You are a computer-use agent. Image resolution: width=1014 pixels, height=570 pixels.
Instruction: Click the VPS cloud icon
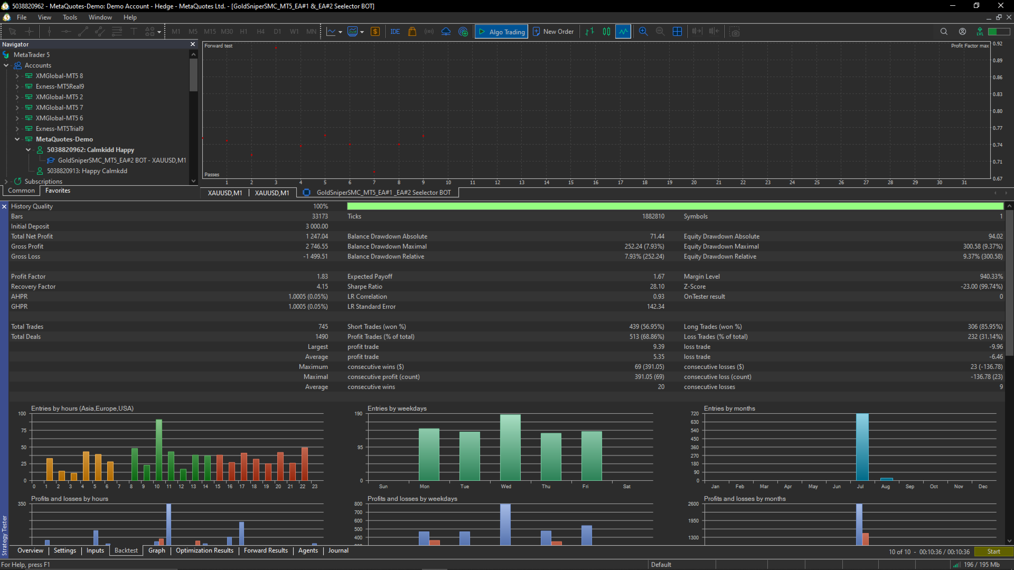pyautogui.click(x=446, y=32)
